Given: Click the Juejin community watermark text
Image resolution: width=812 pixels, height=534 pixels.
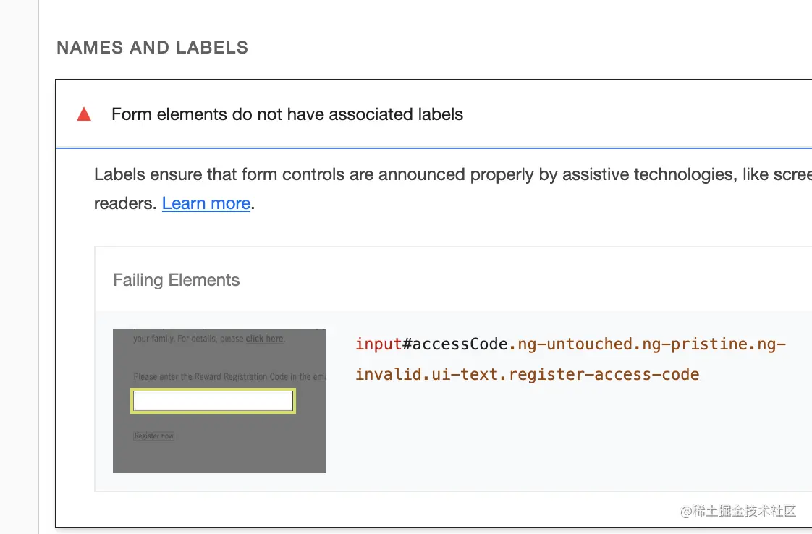Looking at the screenshot, I should coord(738,511).
